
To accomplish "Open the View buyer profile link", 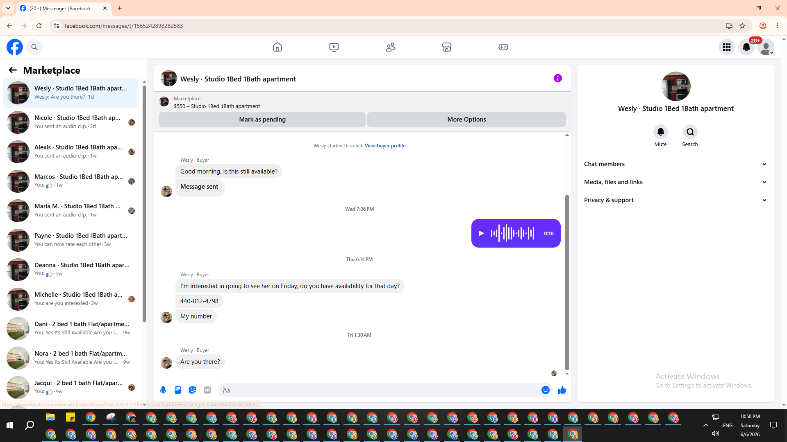I will point(385,146).
